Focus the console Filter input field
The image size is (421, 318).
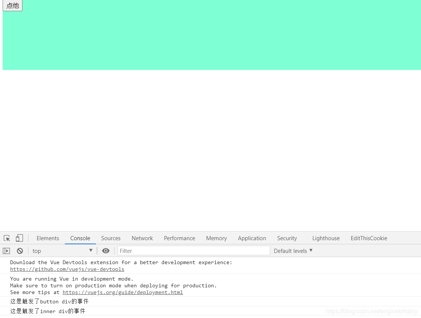coord(194,251)
